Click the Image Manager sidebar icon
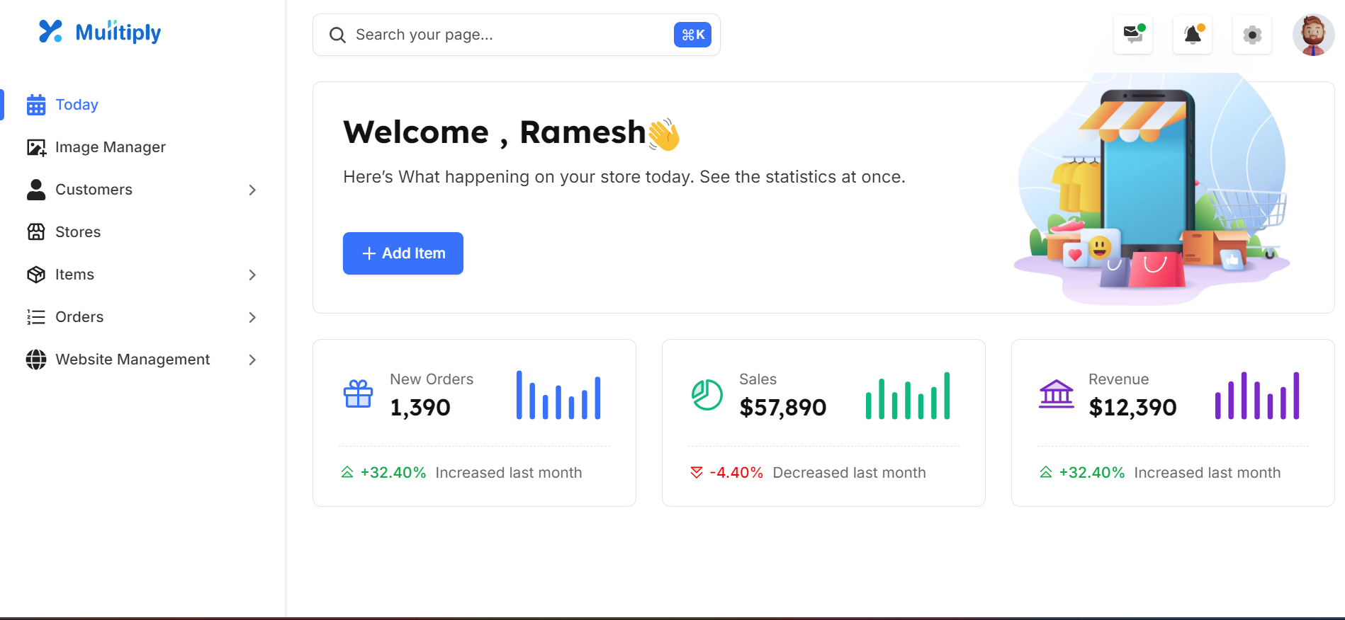The image size is (1345, 620). click(36, 147)
